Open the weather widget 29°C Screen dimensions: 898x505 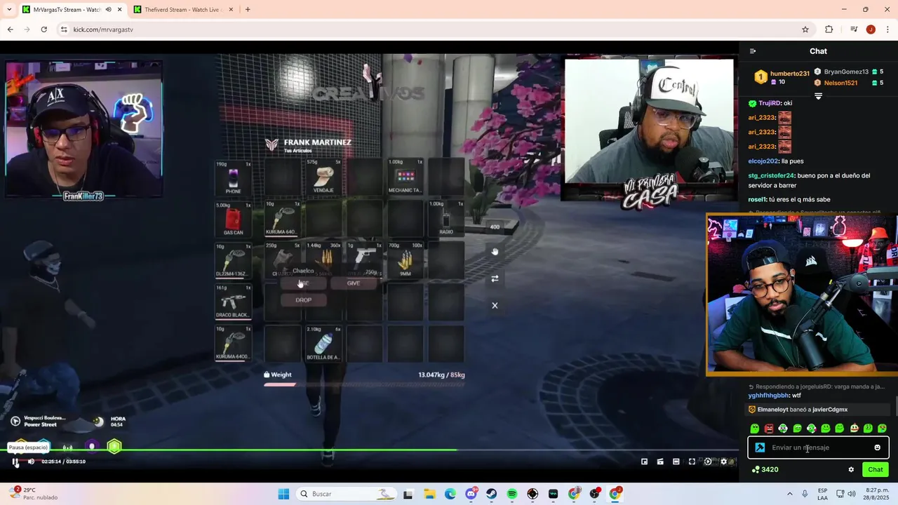tap(32, 494)
